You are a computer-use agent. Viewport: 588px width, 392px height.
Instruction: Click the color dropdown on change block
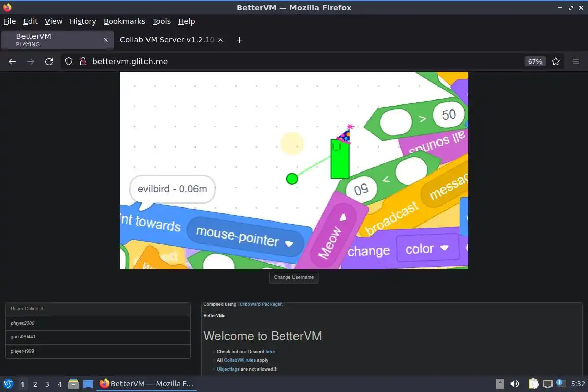click(427, 249)
